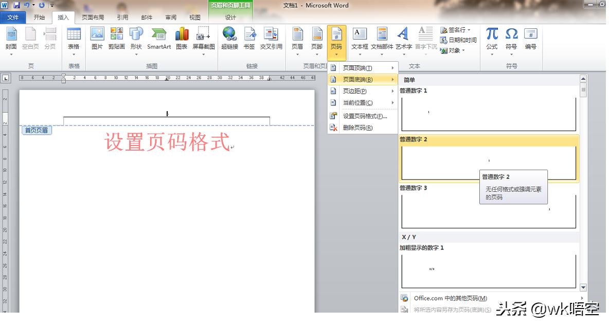
Task: Open the 剪贴画 (Clip Art) pane
Action: pyautogui.click(x=116, y=39)
